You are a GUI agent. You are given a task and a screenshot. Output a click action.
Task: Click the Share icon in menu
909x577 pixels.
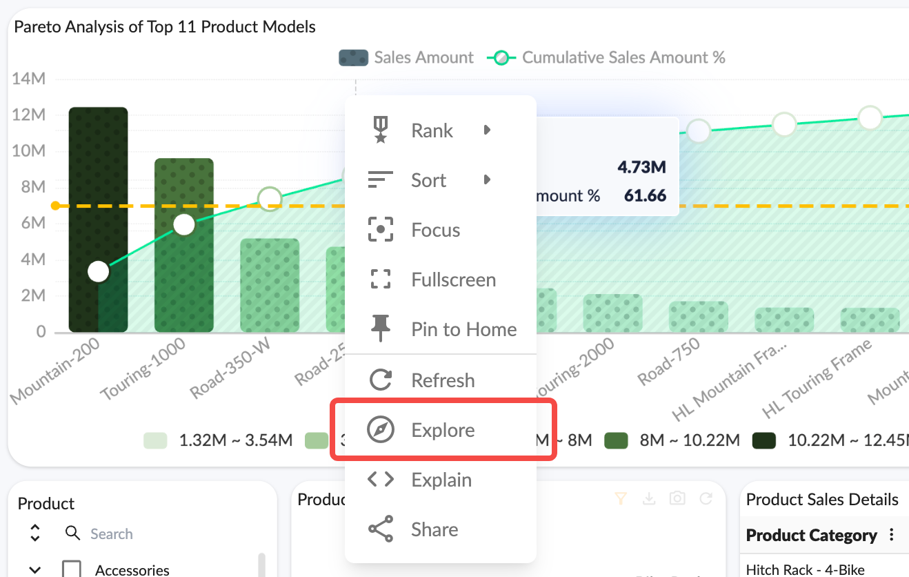point(380,529)
